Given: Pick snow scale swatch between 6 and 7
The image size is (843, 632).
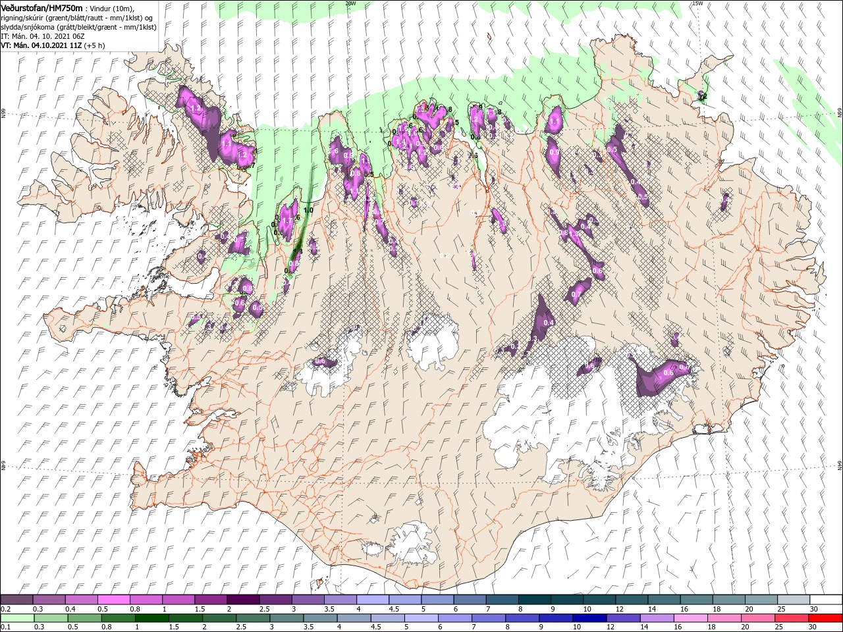Looking at the screenshot, I should pyautogui.click(x=469, y=599).
